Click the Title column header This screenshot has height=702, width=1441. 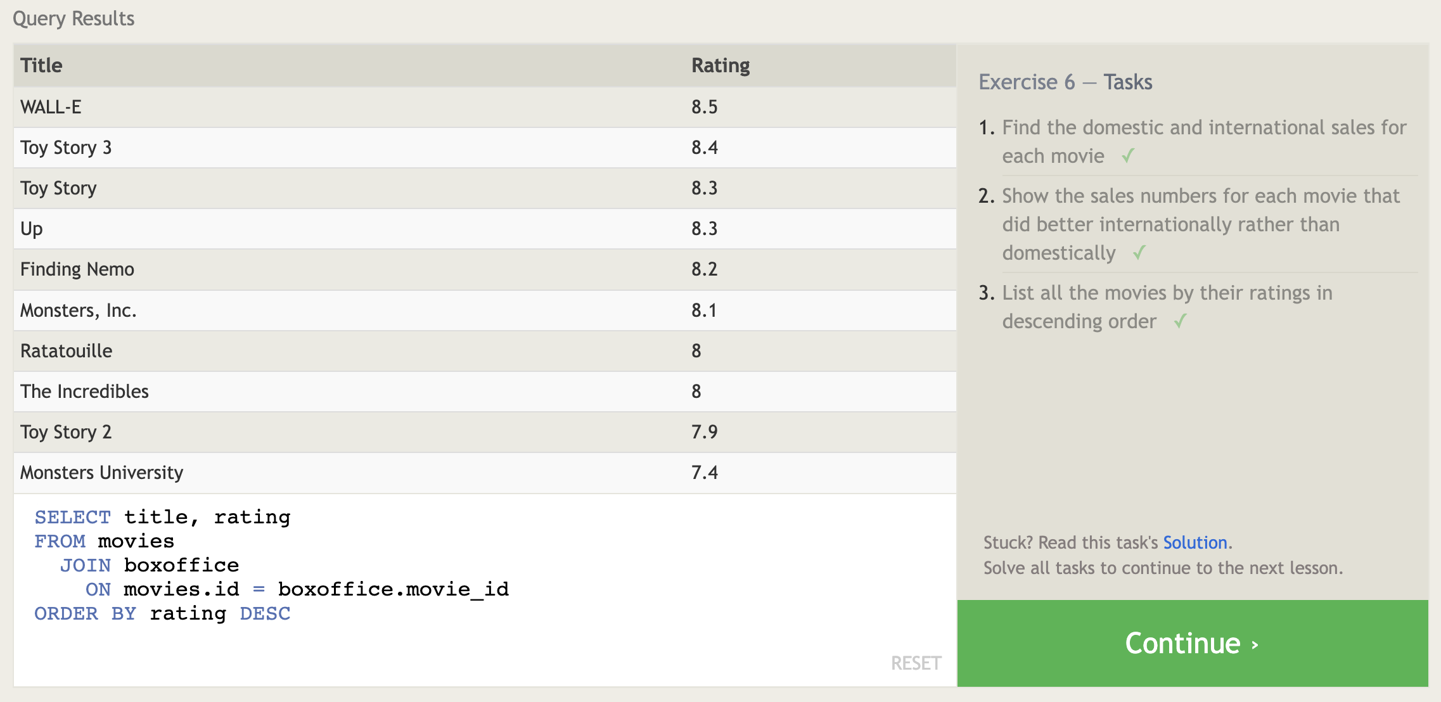coord(41,65)
